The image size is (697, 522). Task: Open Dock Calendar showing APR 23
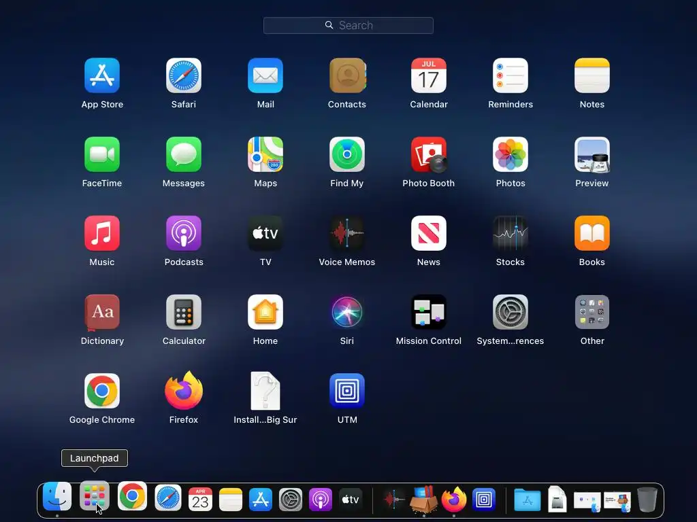200,499
